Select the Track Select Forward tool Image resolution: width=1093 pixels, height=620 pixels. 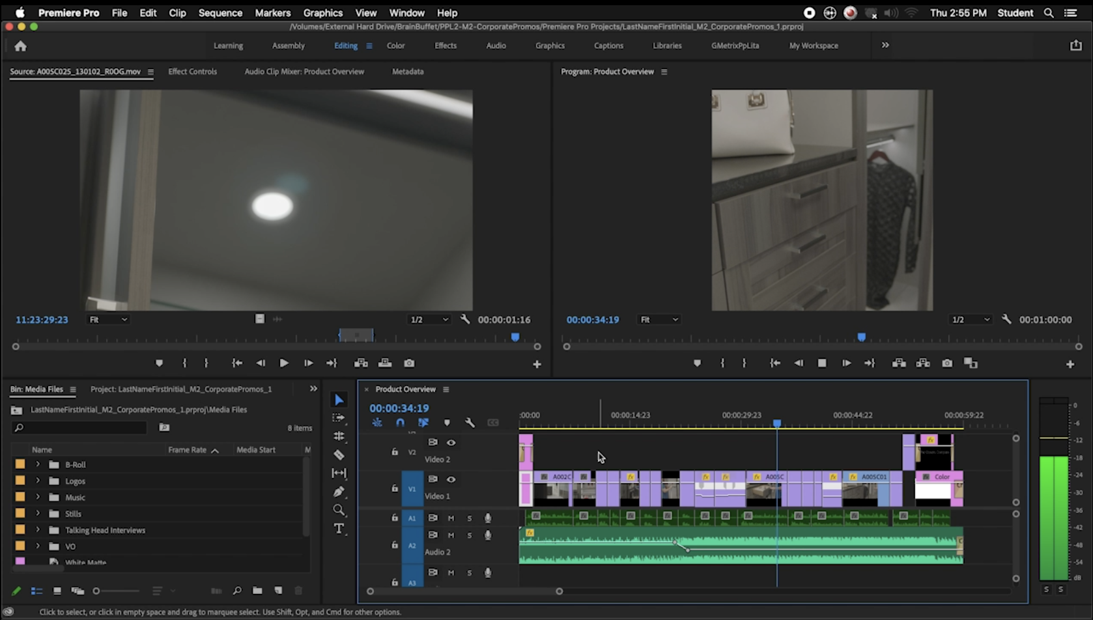[x=339, y=417]
